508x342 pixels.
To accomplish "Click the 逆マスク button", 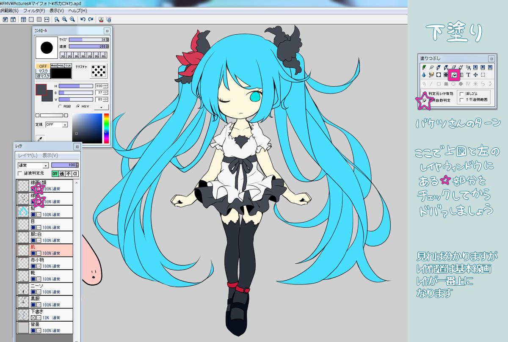I will click(x=43, y=76).
